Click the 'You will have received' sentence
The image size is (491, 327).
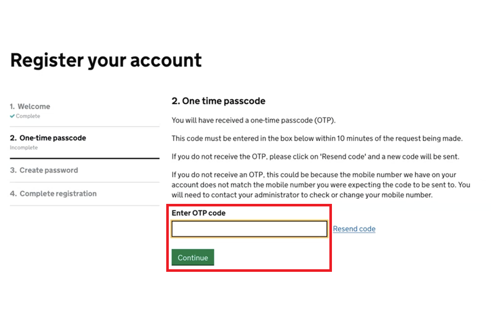click(x=254, y=121)
